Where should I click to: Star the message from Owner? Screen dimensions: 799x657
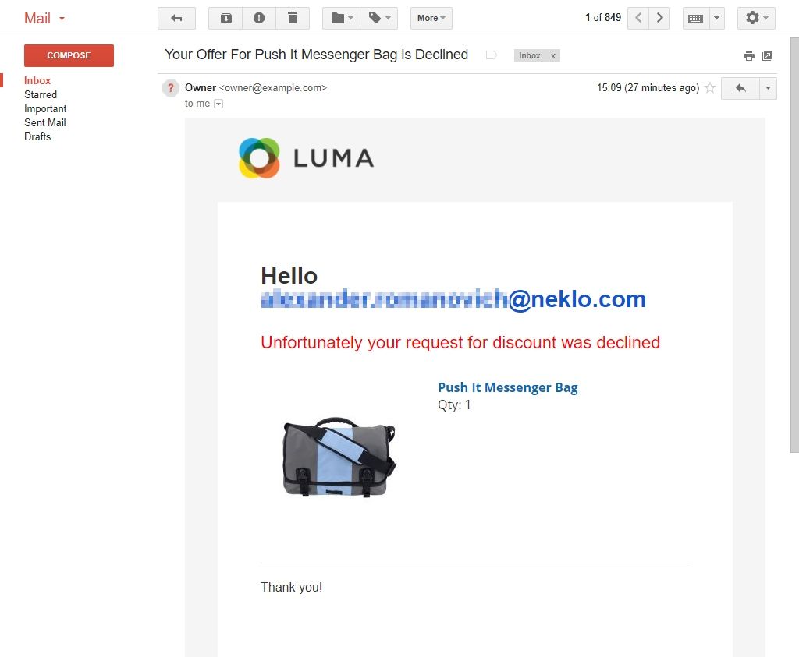pos(710,88)
